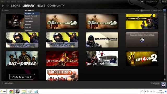This screenshot has width=167, height=94.
Task: Open the Help menu
Action: [25, 2]
